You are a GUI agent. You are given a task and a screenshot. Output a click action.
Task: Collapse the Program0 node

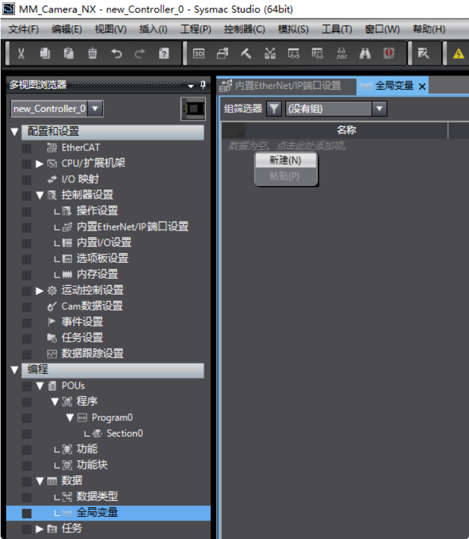point(70,418)
